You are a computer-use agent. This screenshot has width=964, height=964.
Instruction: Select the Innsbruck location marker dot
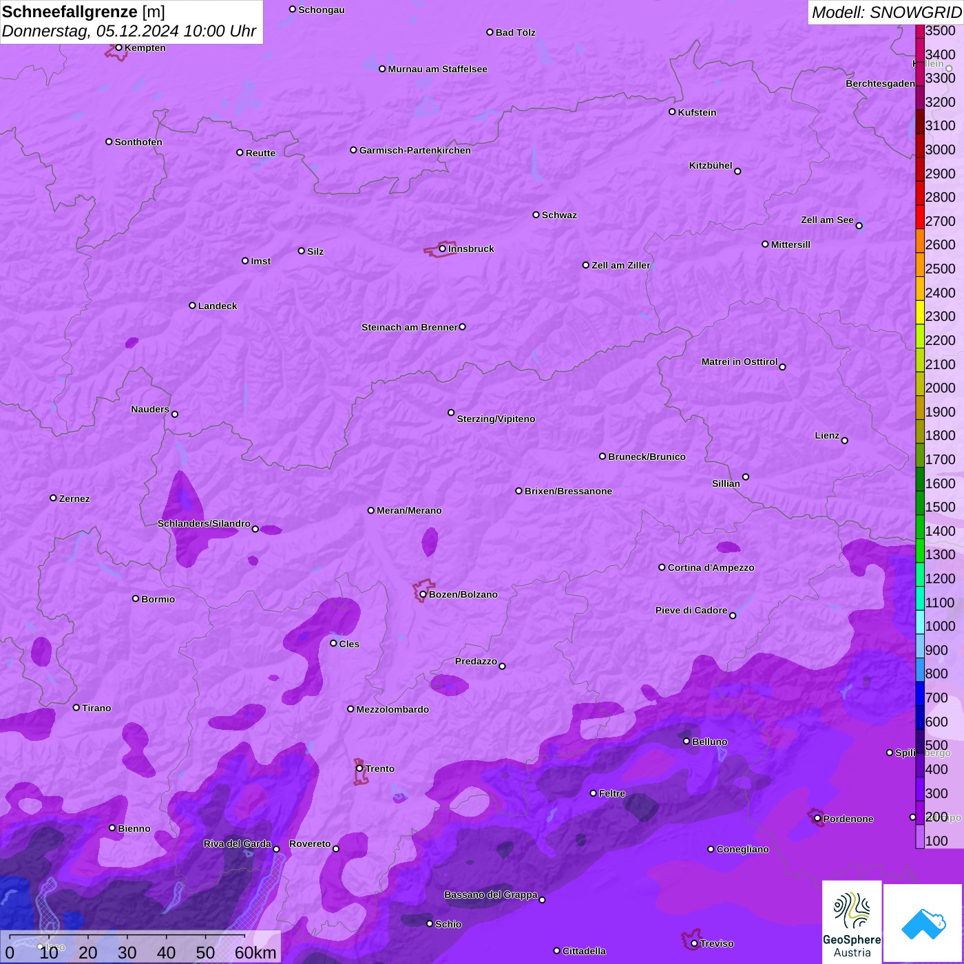442,249
